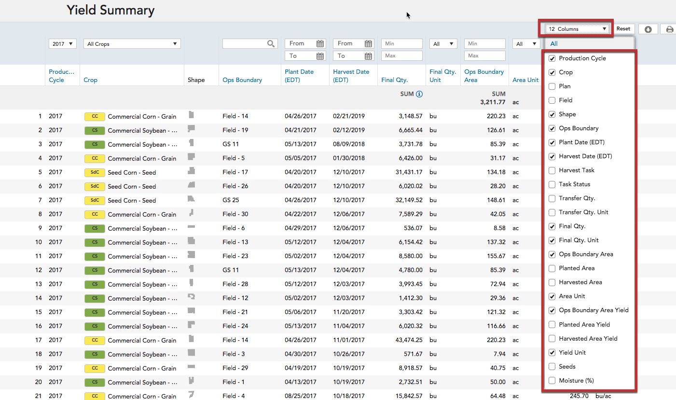
Task: Click the field shape icon for Field - 19
Action: click(x=191, y=129)
